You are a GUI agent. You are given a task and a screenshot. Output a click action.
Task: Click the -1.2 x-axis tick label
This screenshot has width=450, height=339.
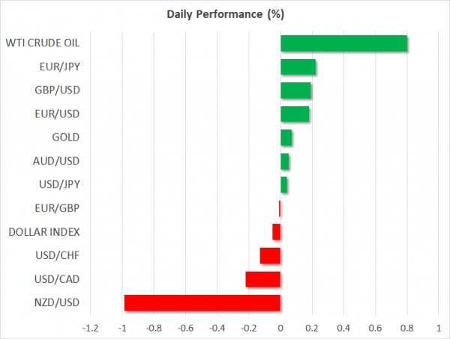[x=90, y=328]
